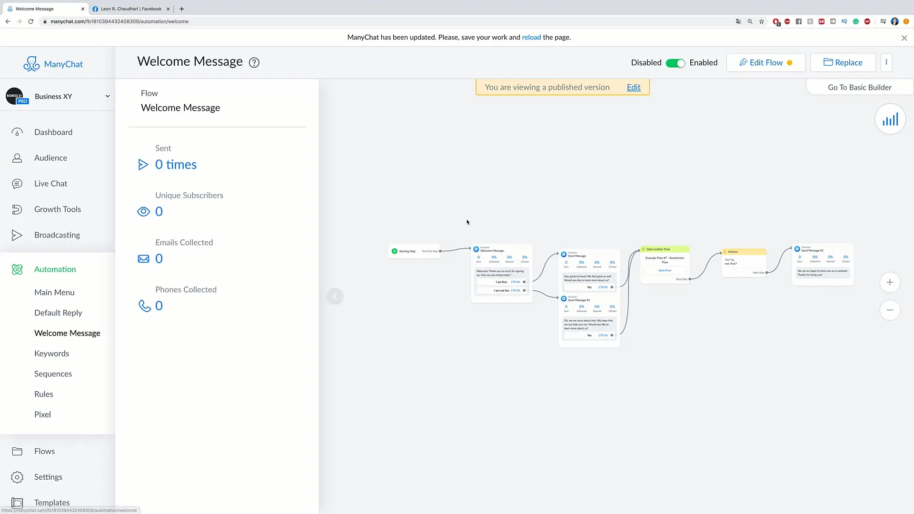Click the Audience sidebar icon
This screenshot has width=914, height=514.
click(16, 157)
